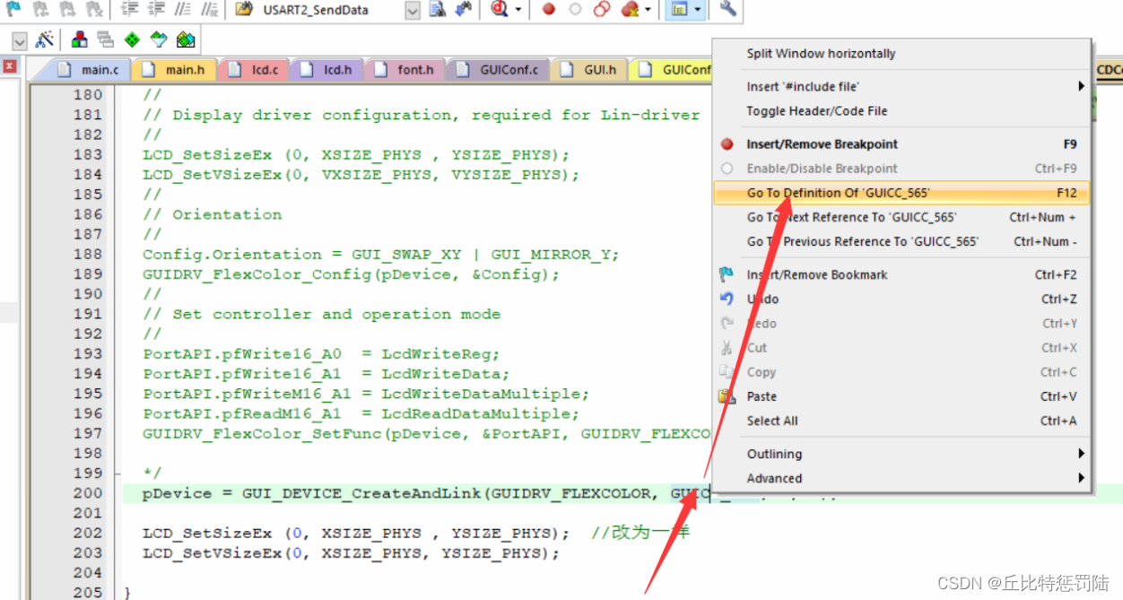Start/stop debug session icon

coord(501,9)
